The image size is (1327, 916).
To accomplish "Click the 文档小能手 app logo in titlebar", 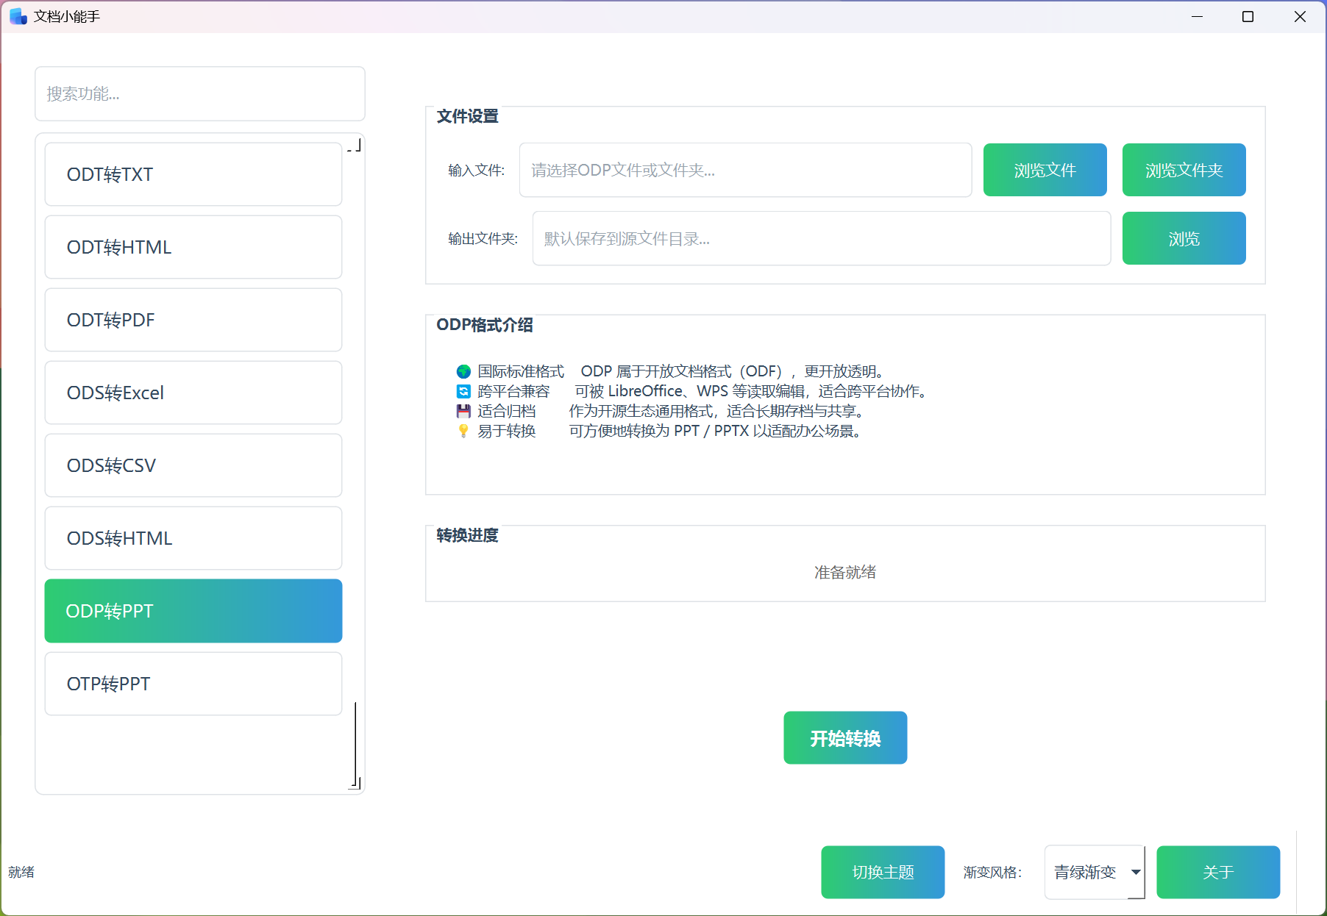I will 17,15.
